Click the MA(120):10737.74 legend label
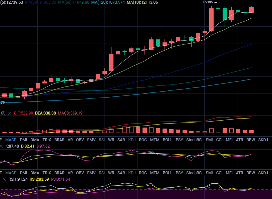The image size is (272, 199). tap(108, 2)
